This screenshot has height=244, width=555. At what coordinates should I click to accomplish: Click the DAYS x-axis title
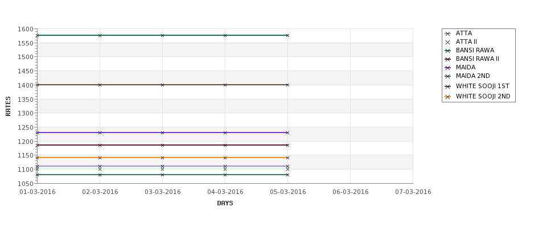[x=225, y=203]
